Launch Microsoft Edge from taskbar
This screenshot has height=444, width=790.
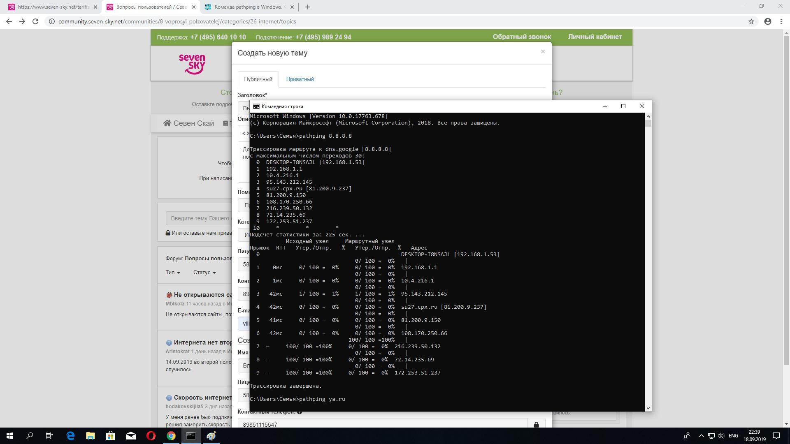(70, 436)
